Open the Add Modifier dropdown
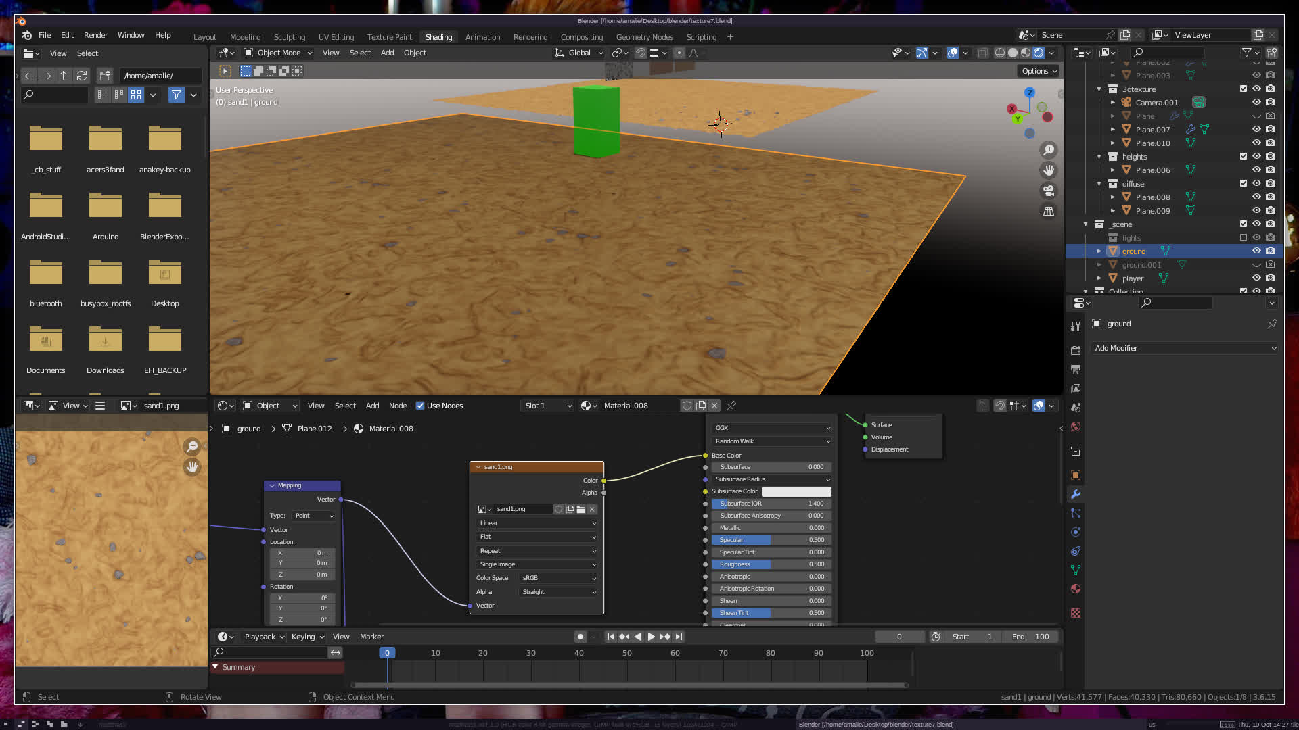The height and width of the screenshot is (730, 1299). point(1185,348)
